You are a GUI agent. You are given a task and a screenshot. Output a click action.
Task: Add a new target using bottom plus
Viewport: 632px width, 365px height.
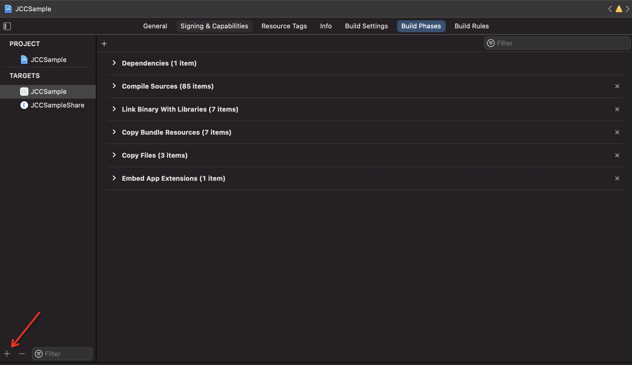tap(7, 354)
